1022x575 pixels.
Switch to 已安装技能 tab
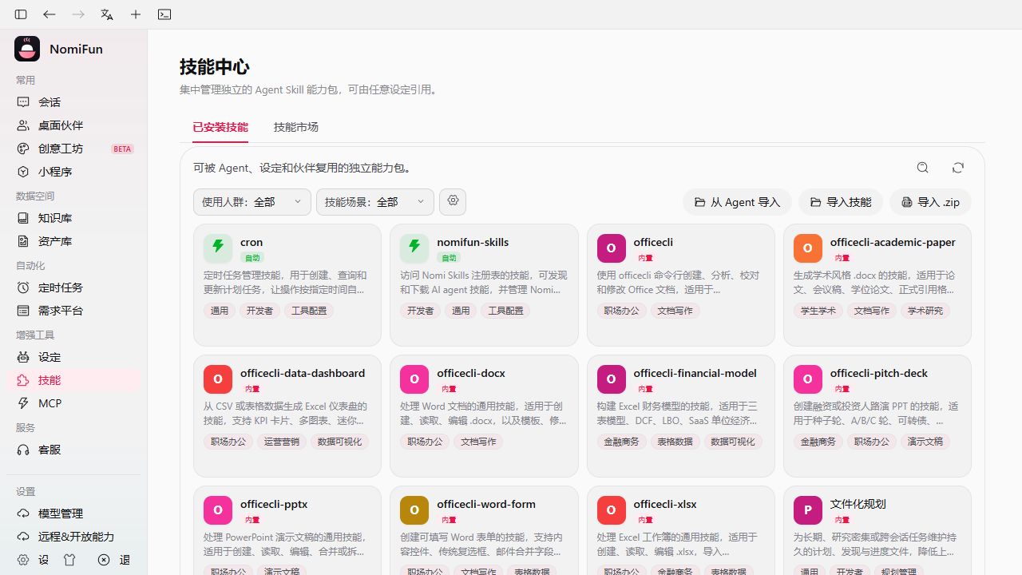pyautogui.click(x=220, y=127)
